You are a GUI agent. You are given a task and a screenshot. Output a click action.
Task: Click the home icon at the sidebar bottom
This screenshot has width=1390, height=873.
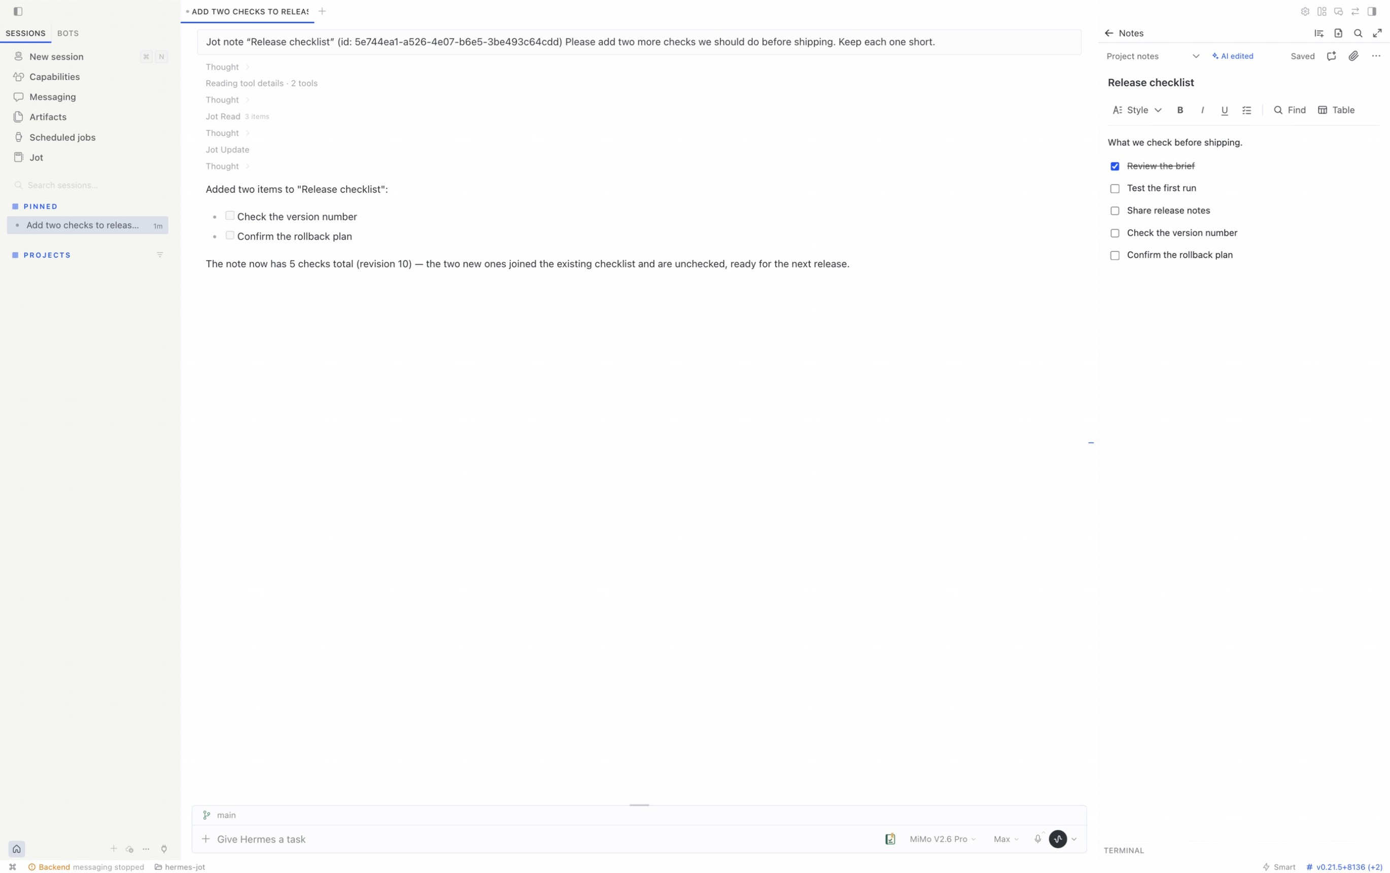(16, 848)
